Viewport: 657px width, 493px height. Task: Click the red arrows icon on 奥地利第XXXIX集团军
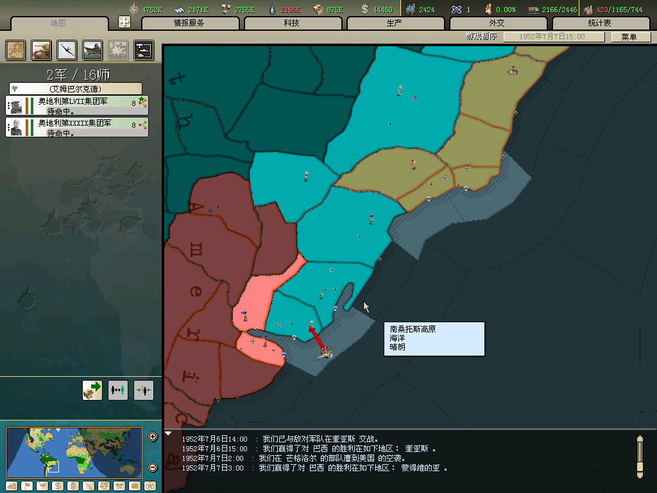142,125
